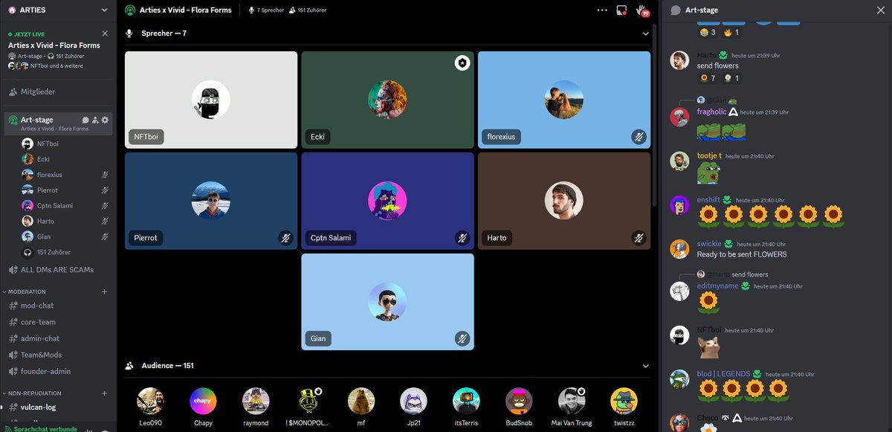Click audience member BudSnob avatar
This screenshot has width=892, height=432.
(x=519, y=401)
